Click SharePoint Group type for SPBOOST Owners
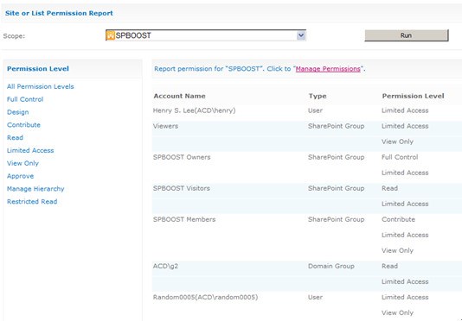 coord(336,157)
